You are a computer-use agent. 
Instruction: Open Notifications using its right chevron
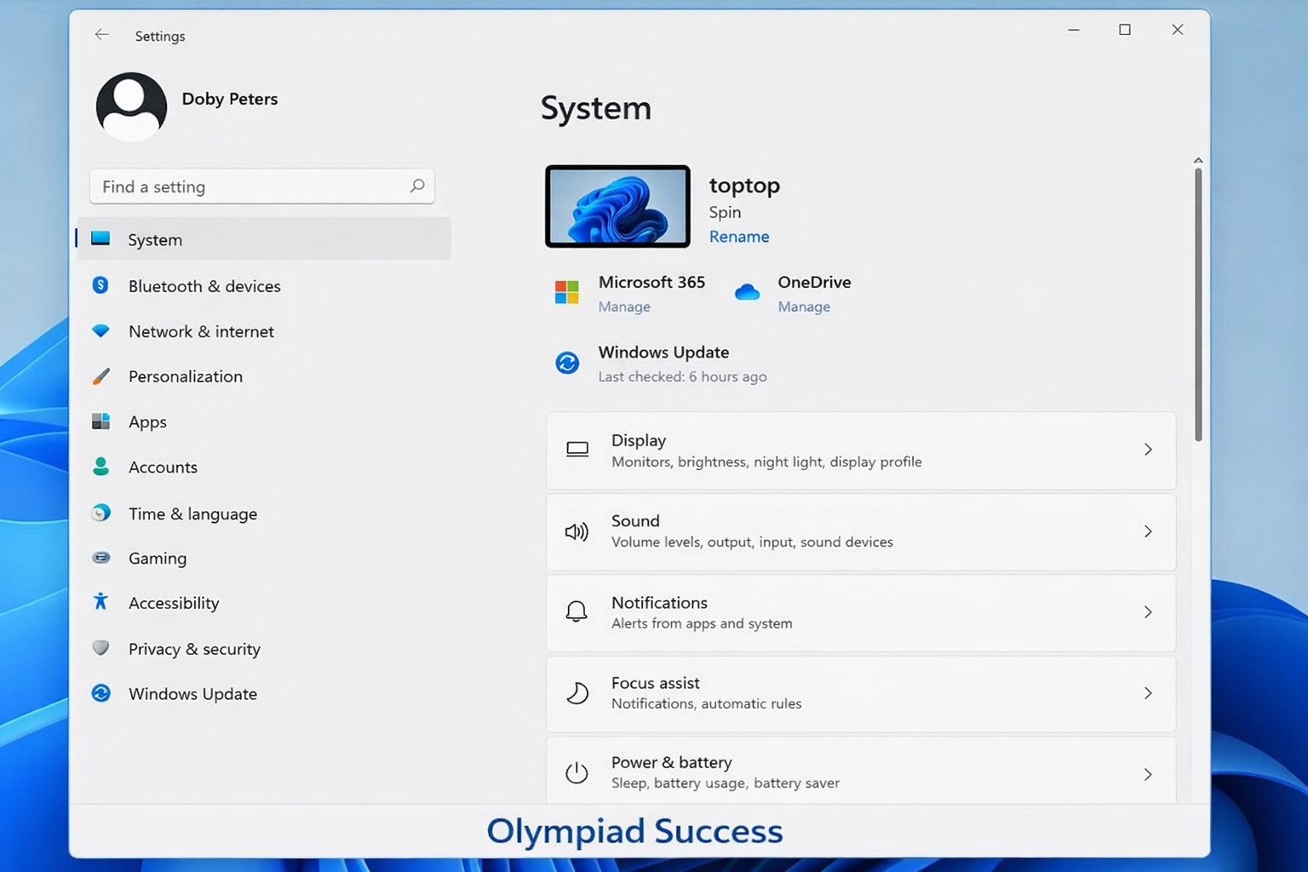click(1148, 612)
